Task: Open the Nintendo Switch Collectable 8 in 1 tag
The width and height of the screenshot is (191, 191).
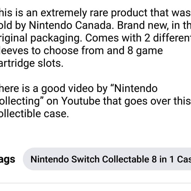Action: point(107,159)
